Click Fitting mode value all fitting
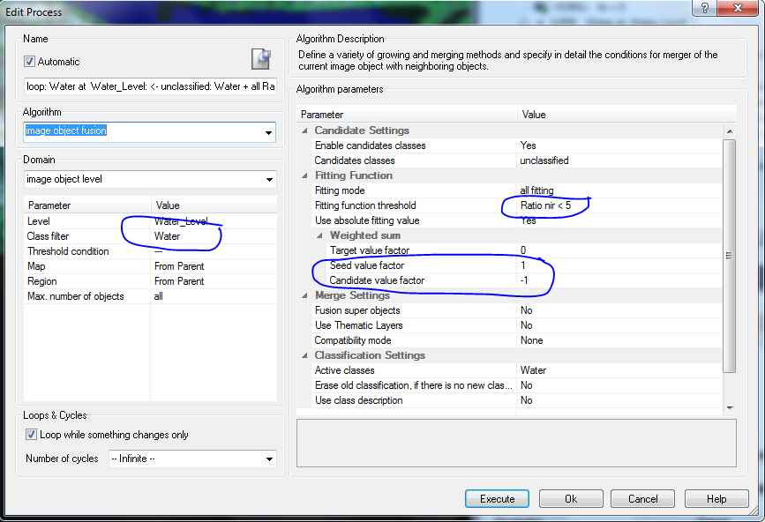 (x=619, y=190)
